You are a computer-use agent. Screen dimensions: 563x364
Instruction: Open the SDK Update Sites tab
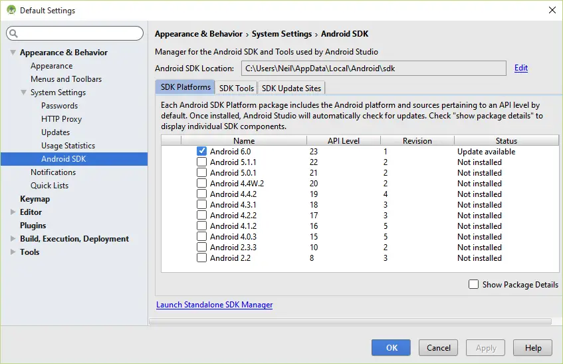tap(291, 88)
